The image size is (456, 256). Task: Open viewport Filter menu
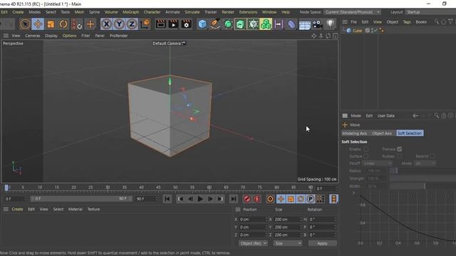[85, 36]
